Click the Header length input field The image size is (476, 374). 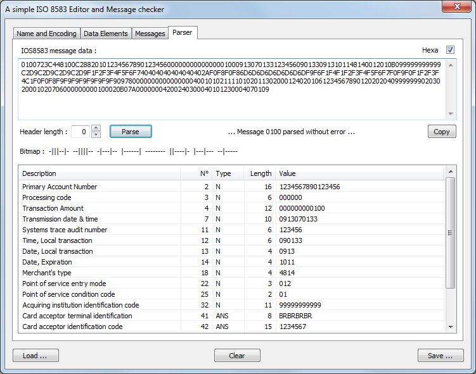pyautogui.click(x=80, y=132)
